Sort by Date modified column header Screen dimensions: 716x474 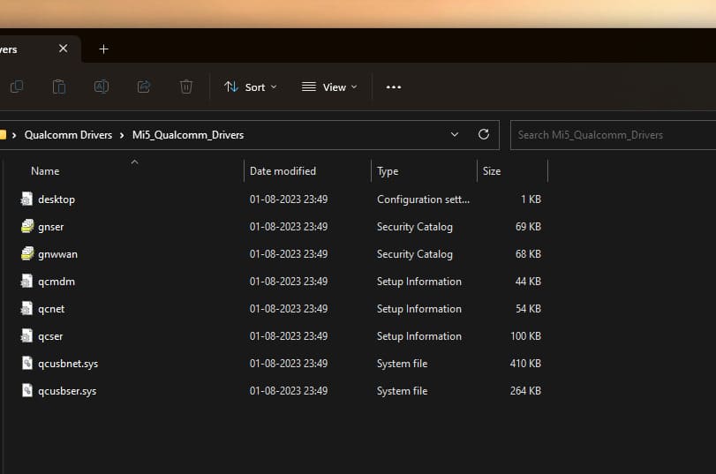283,170
